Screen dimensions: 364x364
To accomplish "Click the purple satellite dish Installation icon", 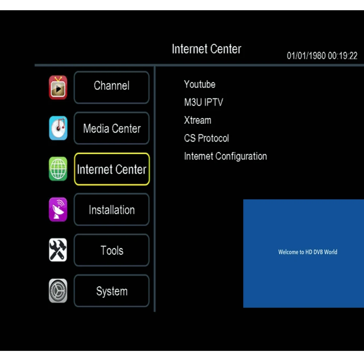I will (58, 209).
